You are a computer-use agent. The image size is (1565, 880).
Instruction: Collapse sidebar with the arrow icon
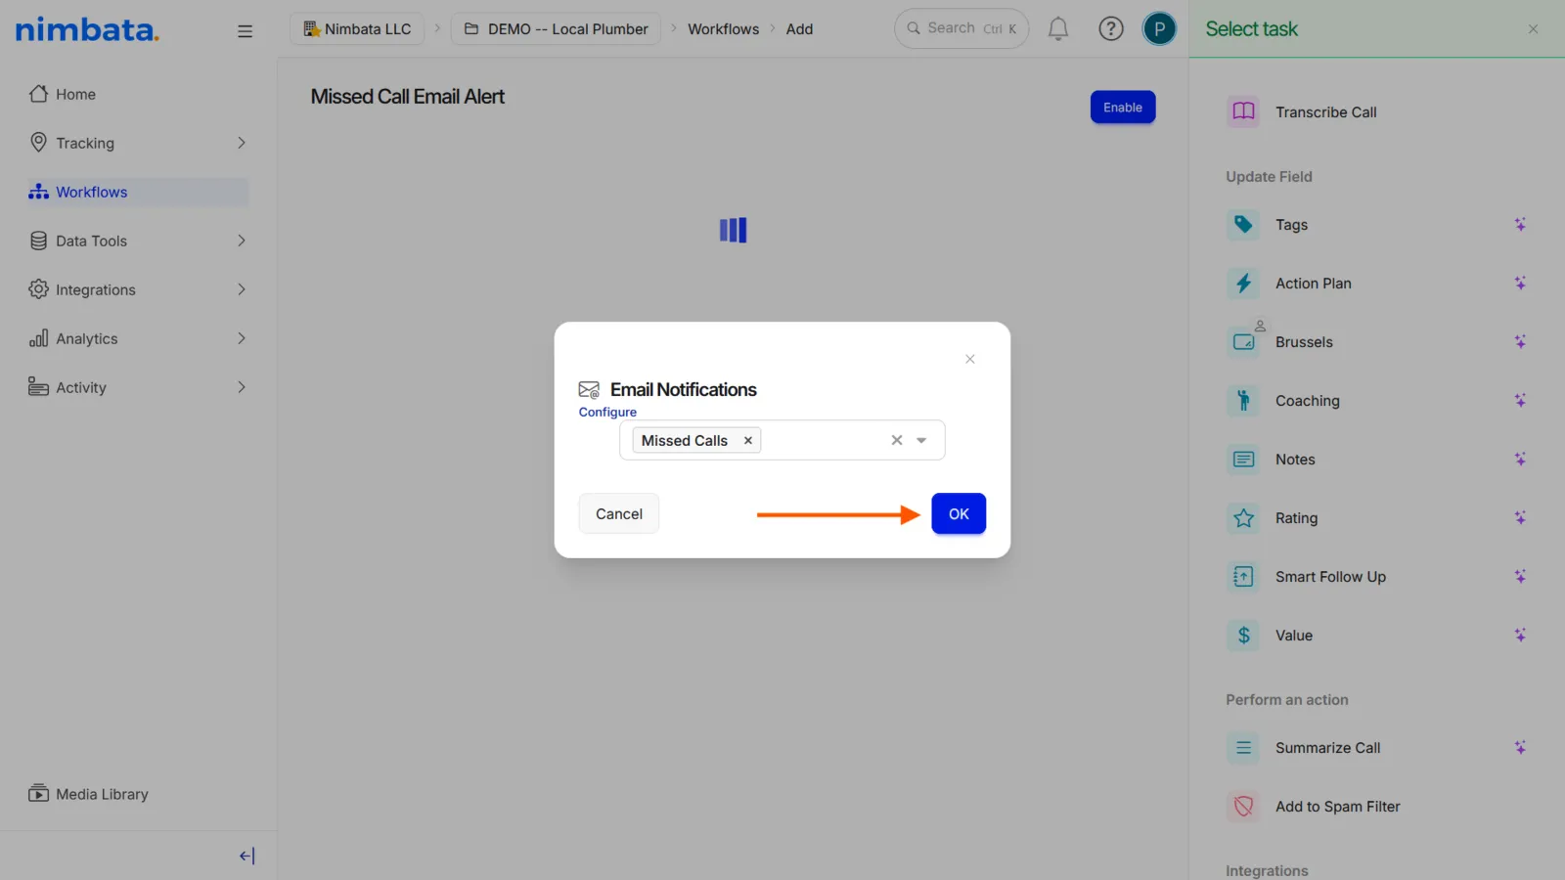(246, 856)
